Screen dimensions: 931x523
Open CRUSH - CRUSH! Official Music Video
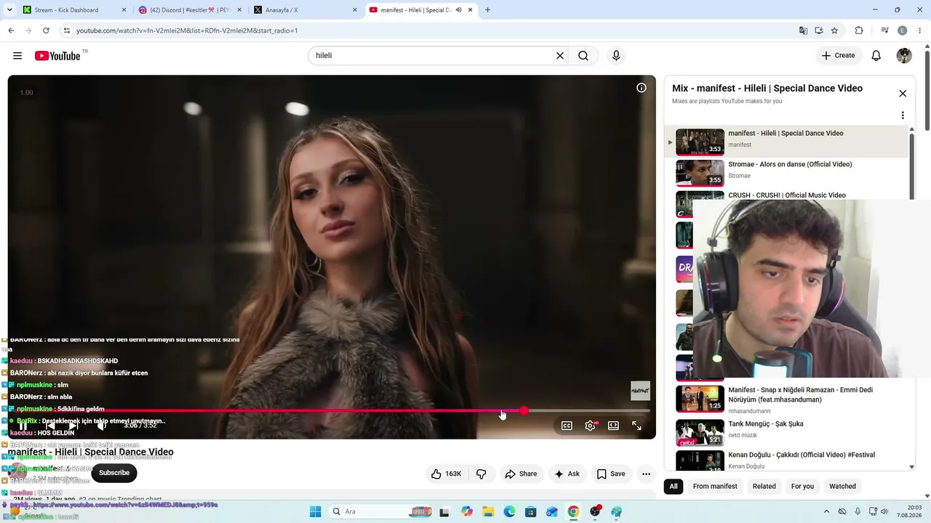[787, 195]
